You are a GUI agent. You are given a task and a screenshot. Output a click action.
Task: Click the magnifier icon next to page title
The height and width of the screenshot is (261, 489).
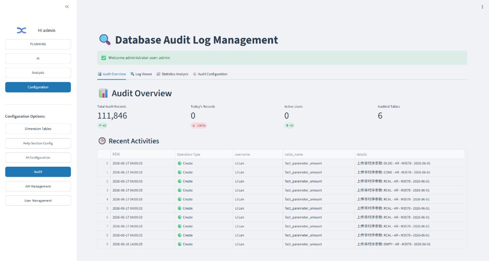click(105, 40)
